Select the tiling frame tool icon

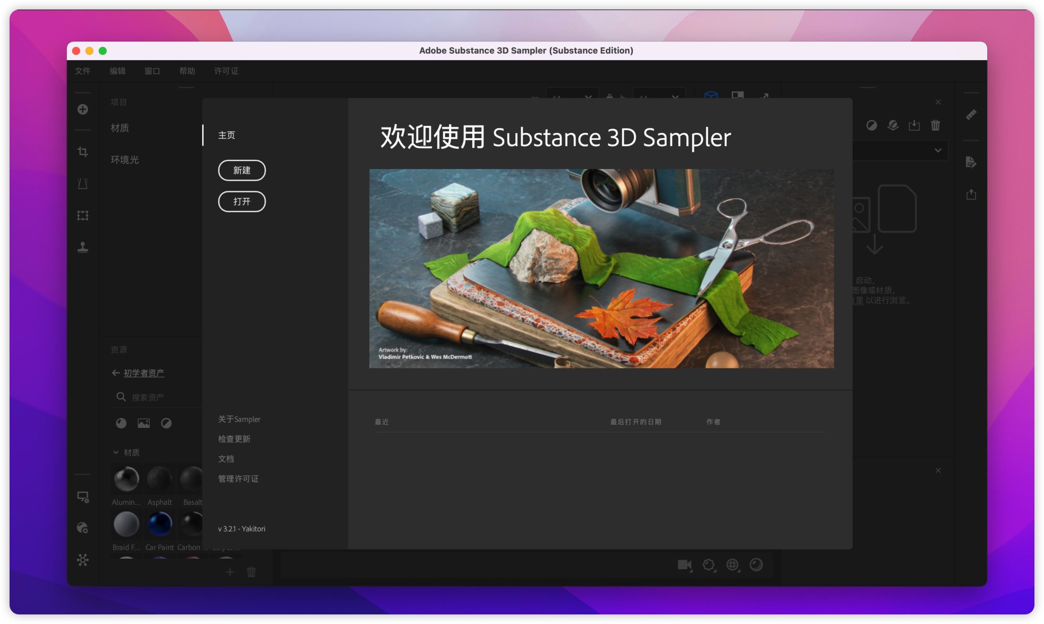coord(83,215)
